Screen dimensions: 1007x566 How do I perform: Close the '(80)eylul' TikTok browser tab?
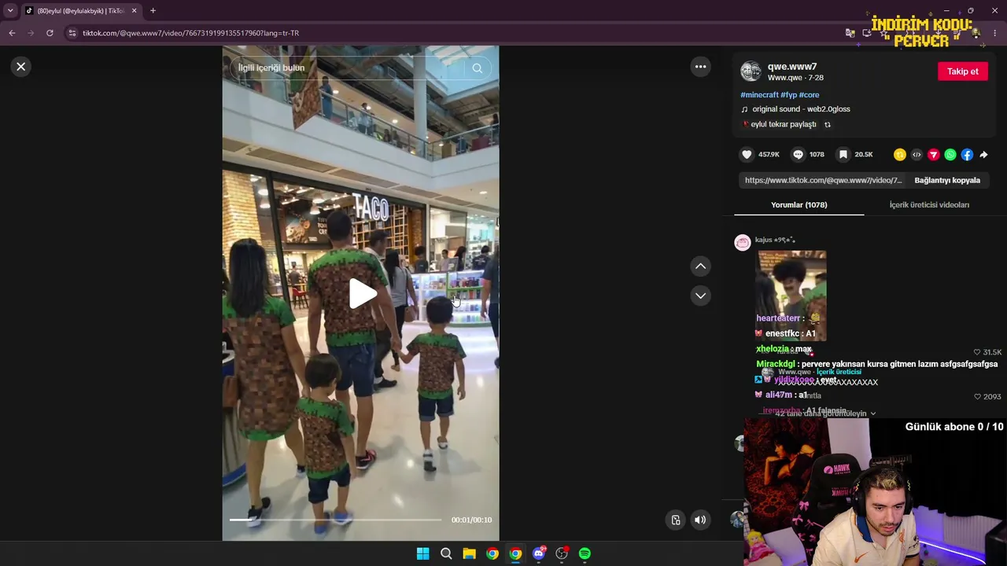tap(134, 11)
